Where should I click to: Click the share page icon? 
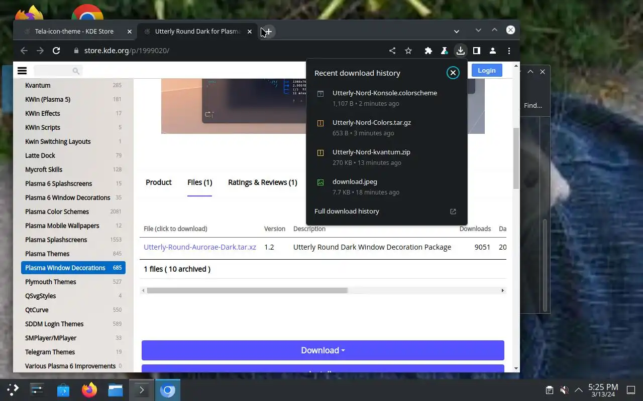392,51
